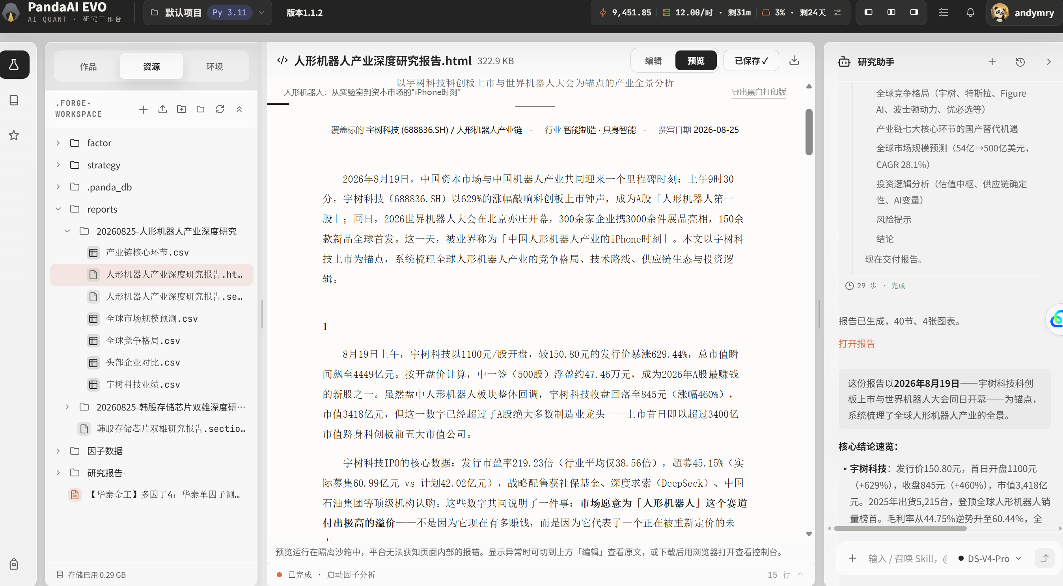Open the task list icon in top bar
The width and height of the screenshot is (1063, 586).
tap(943, 12)
